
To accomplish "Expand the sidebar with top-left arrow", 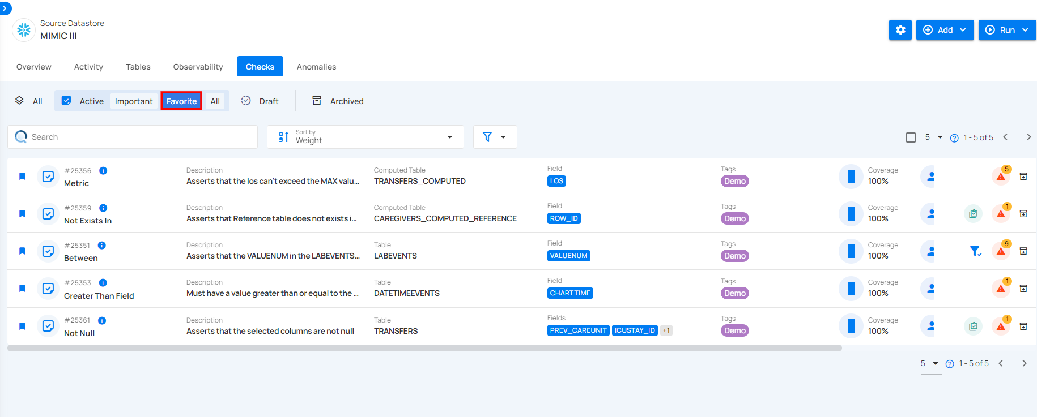I will click(5, 8).
